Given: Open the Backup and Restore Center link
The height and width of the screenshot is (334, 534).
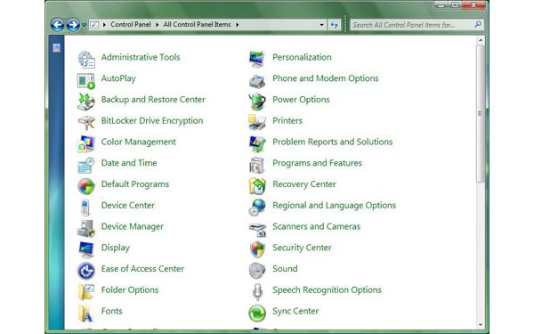Looking at the screenshot, I should click(x=153, y=100).
